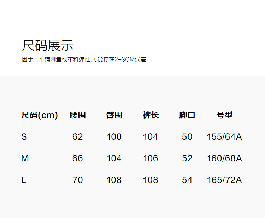Click waist value 66 for size M
Screen dimensions: 265x218
point(77,158)
